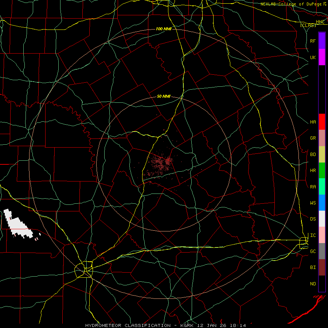The image size is (328, 328).
Task: Click the 'ND' legend label
Action: 313,284
